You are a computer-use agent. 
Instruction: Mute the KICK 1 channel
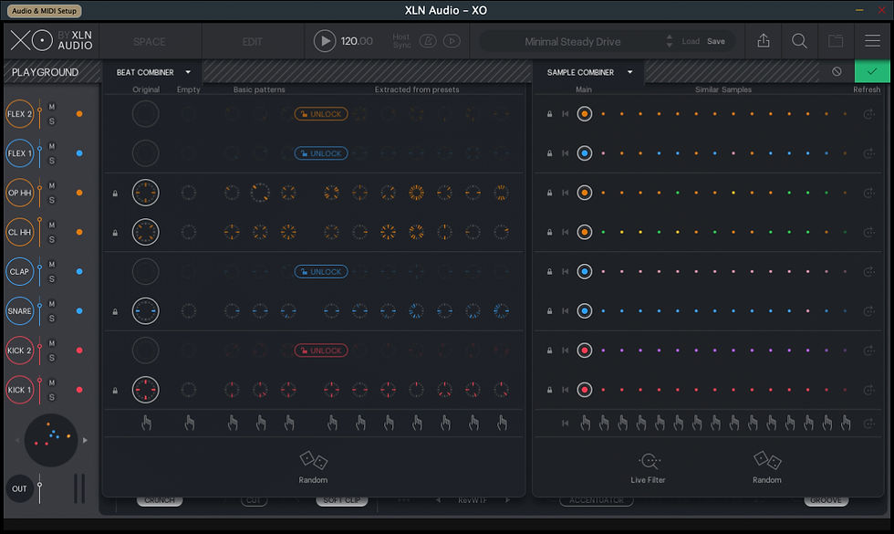click(52, 382)
